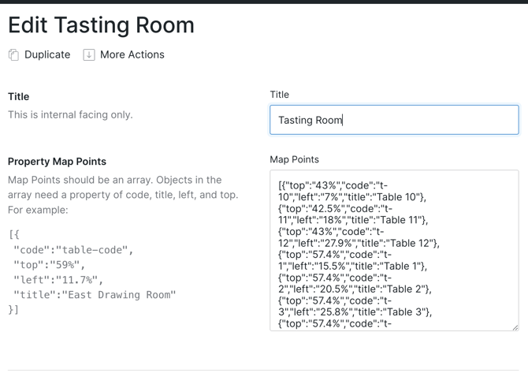Place cursor on "Table 11" in textarea

pos(402,220)
